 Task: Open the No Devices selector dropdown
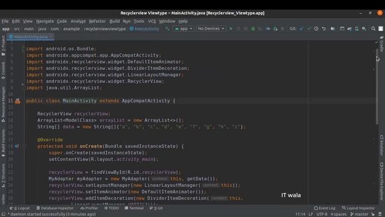click(x=211, y=29)
